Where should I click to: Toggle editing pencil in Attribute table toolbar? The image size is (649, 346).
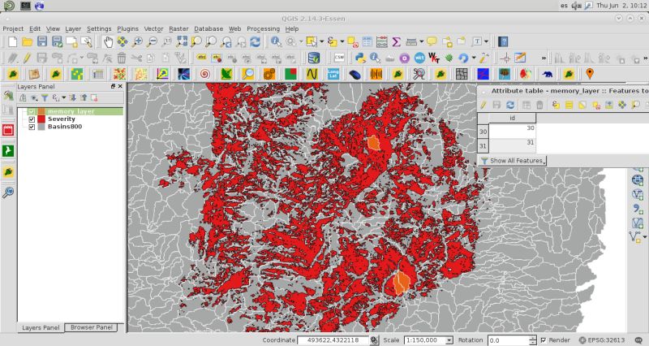click(483, 105)
